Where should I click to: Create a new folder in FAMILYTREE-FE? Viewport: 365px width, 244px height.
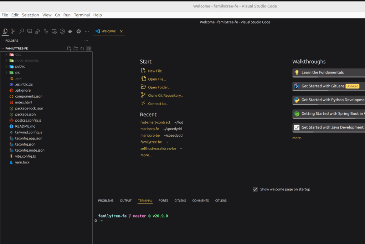[76, 49]
